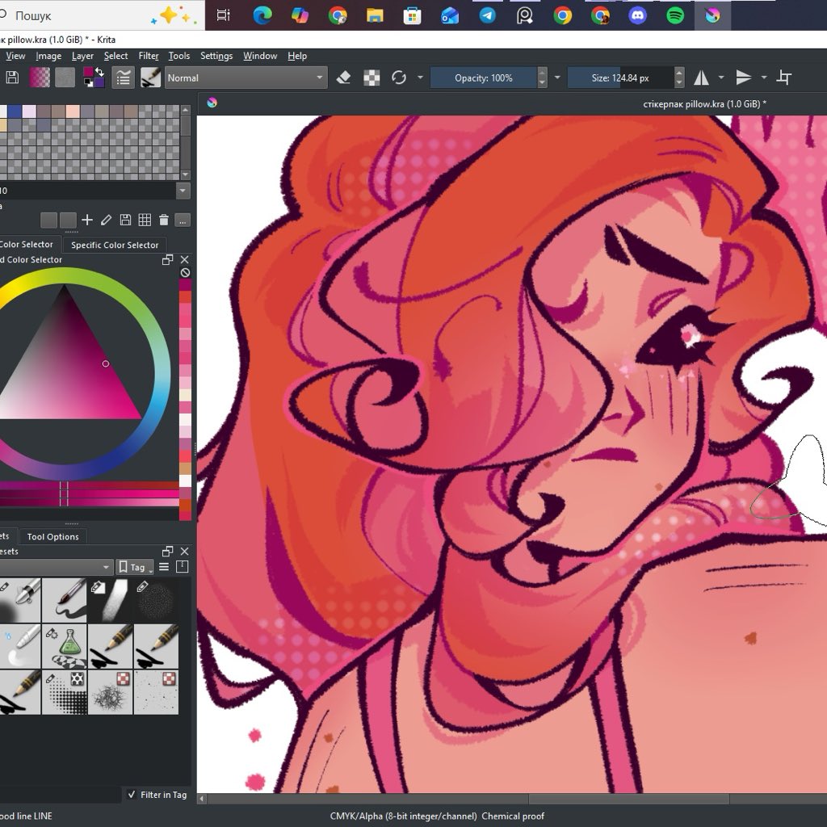Click the palette grid icon
The width and height of the screenshot is (827, 827).
point(145,220)
